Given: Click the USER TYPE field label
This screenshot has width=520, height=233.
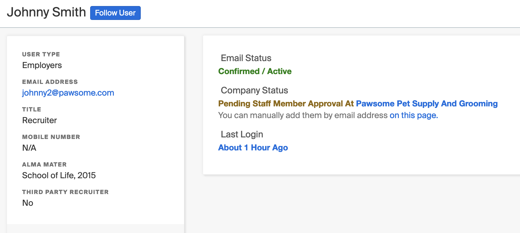Looking at the screenshot, I should point(41,54).
